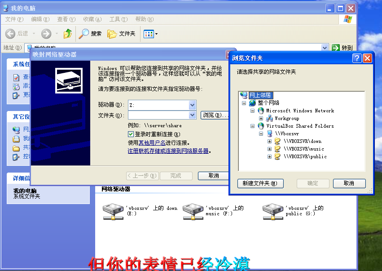Screen dimensions: 382x271
Task: Click the 网络驱动器 group header
Action: 116,189
